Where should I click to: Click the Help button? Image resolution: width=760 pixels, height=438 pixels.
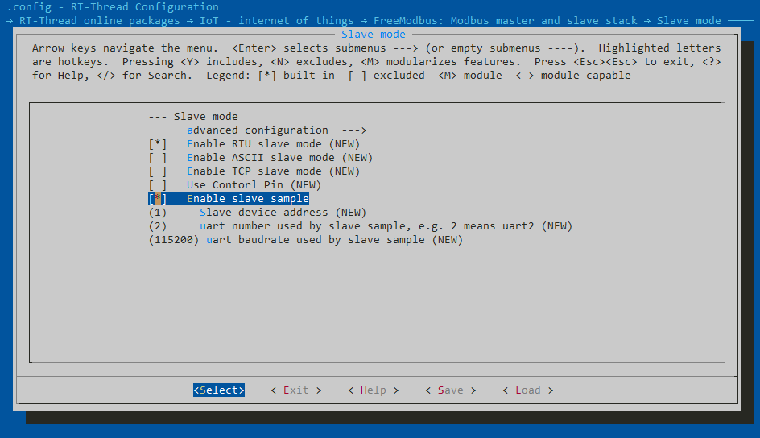pos(374,390)
